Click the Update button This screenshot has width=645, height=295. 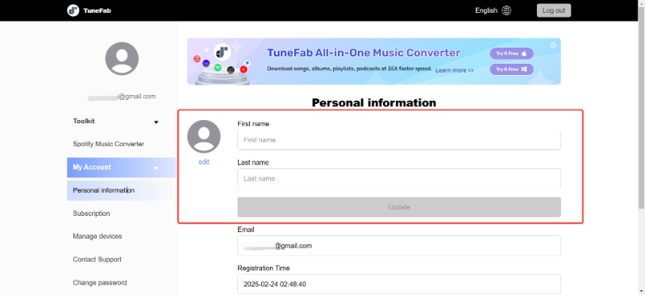tap(399, 207)
